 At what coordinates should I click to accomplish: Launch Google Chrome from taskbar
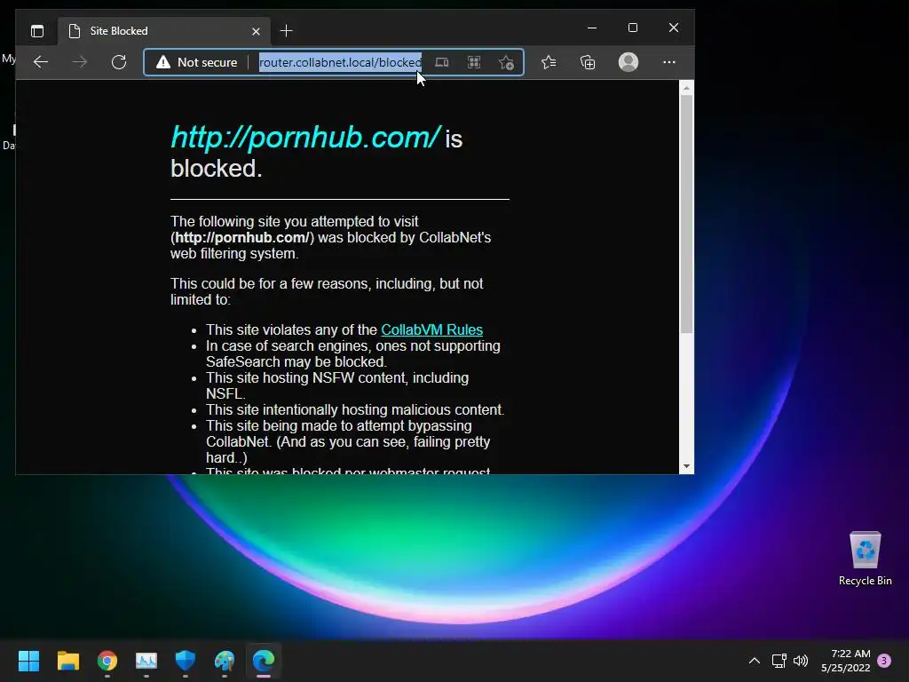107,661
